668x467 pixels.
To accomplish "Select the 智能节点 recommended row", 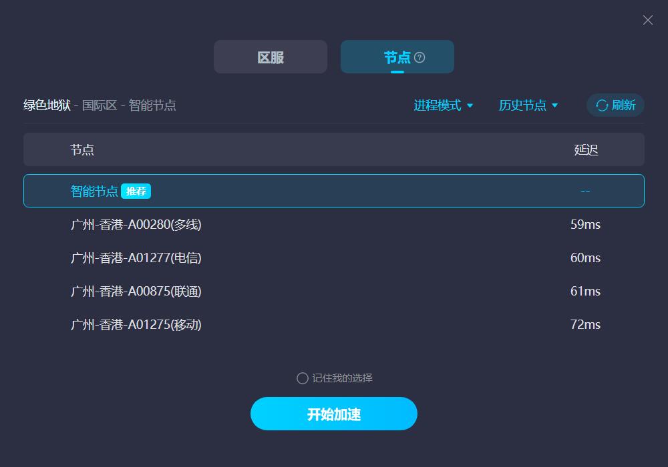I will point(333,191).
